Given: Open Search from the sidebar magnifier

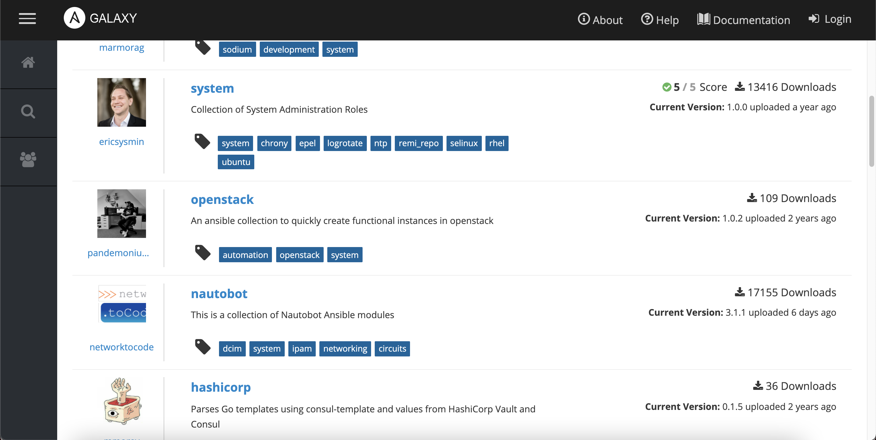Looking at the screenshot, I should click(28, 112).
